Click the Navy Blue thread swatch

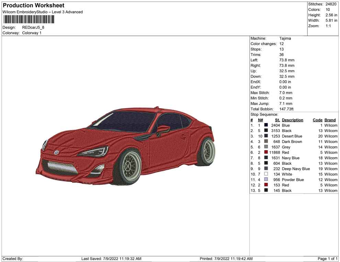click(266, 158)
